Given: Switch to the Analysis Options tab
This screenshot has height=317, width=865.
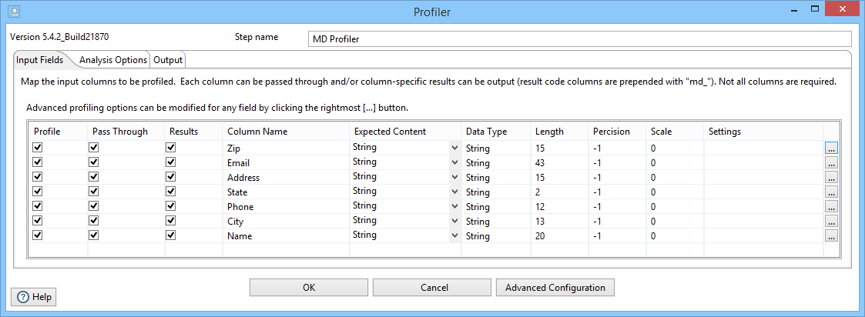Looking at the screenshot, I should [112, 60].
